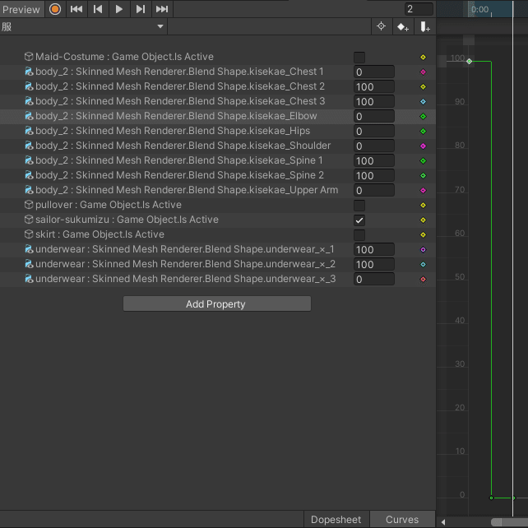The height and width of the screenshot is (528, 528).
Task: Play the animation clip
Action: coord(119,9)
